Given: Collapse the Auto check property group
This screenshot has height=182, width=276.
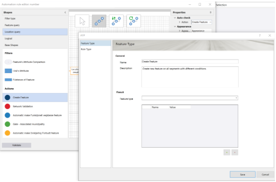Looking at the screenshot, I should click(x=175, y=18).
